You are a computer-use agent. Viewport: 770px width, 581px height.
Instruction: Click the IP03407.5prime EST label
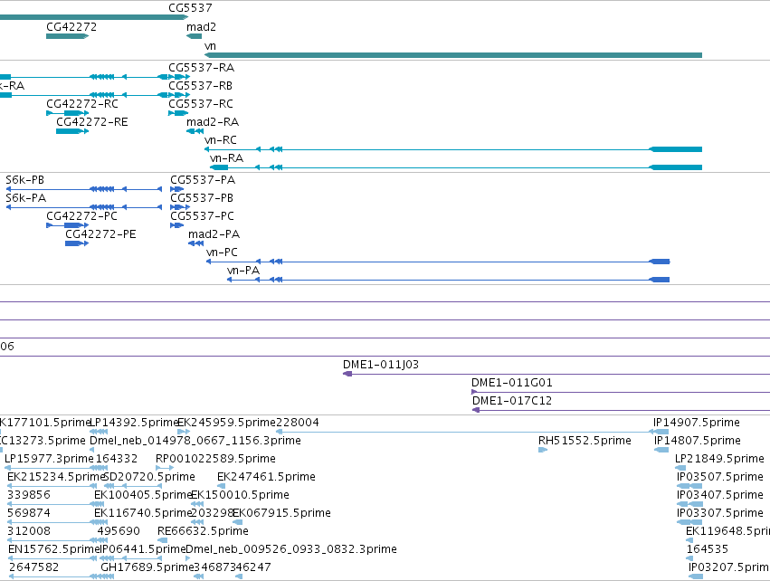pyautogui.click(x=720, y=496)
